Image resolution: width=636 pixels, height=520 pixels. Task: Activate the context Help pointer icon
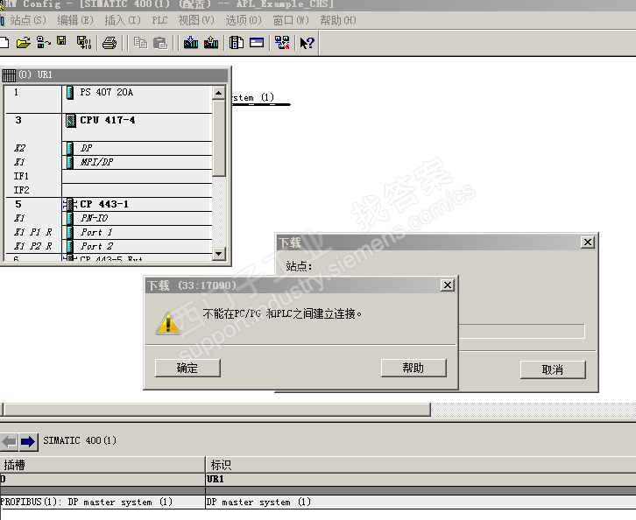(307, 43)
